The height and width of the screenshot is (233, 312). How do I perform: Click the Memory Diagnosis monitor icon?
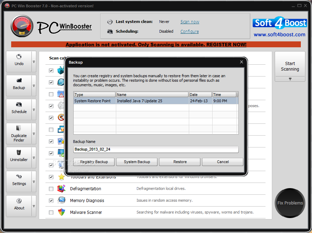[x=61, y=200]
